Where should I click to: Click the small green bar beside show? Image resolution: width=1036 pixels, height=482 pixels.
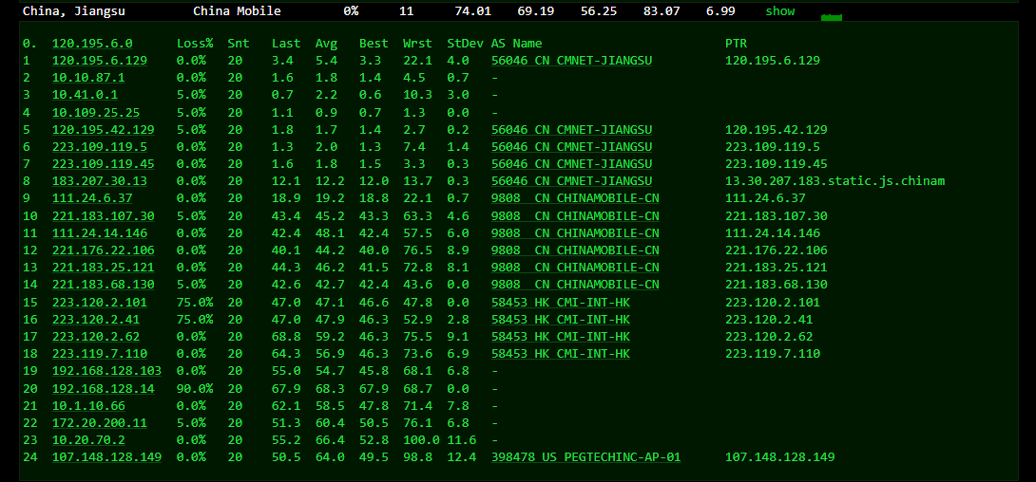(831, 17)
